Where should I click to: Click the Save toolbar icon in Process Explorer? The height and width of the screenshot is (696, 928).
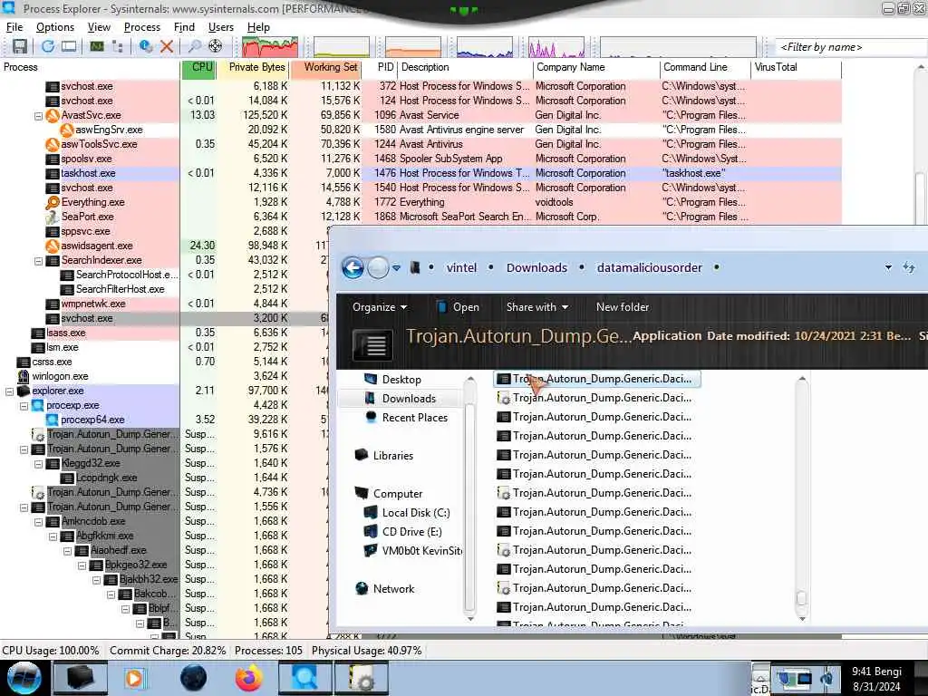click(x=20, y=46)
